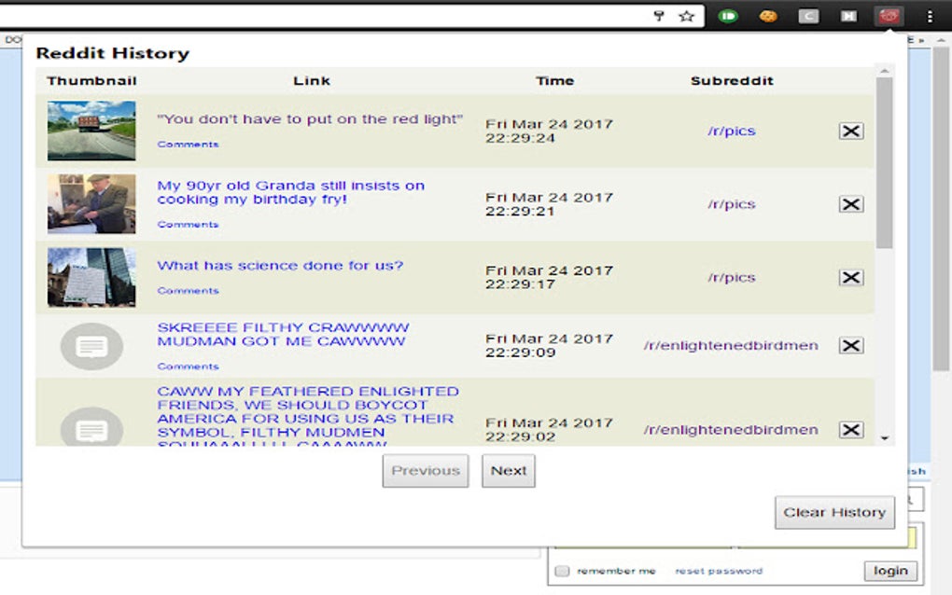Go to the Next page of history

[508, 471]
